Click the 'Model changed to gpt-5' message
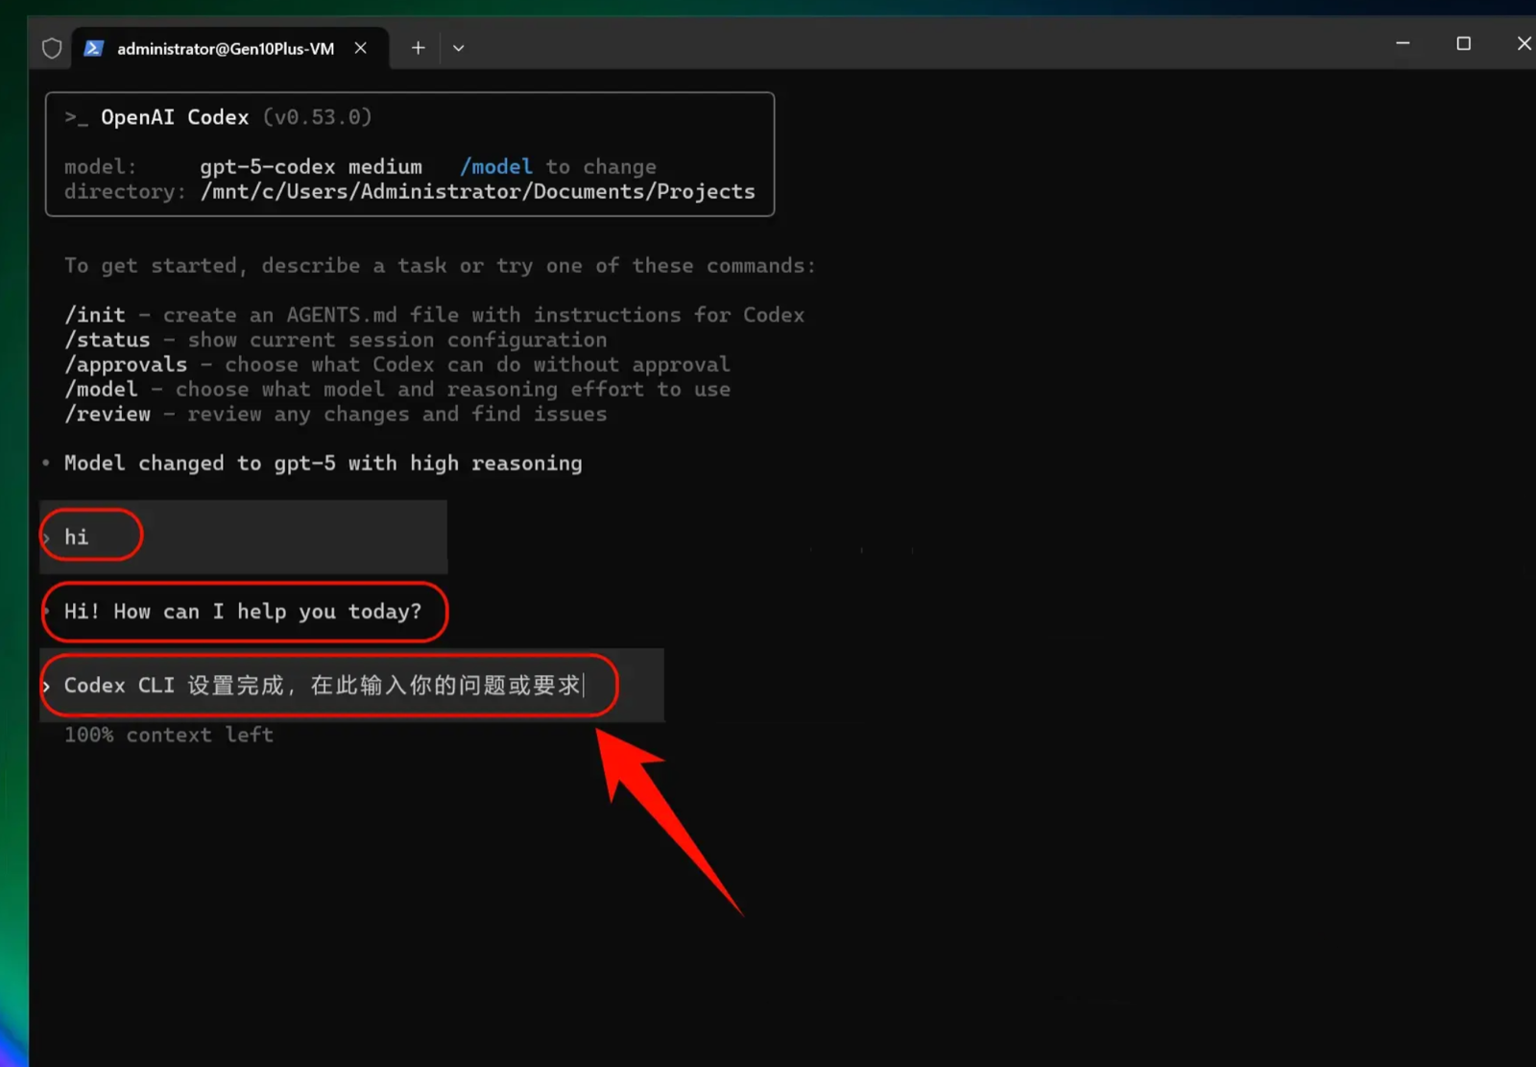The height and width of the screenshot is (1067, 1536). click(x=323, y=464)
